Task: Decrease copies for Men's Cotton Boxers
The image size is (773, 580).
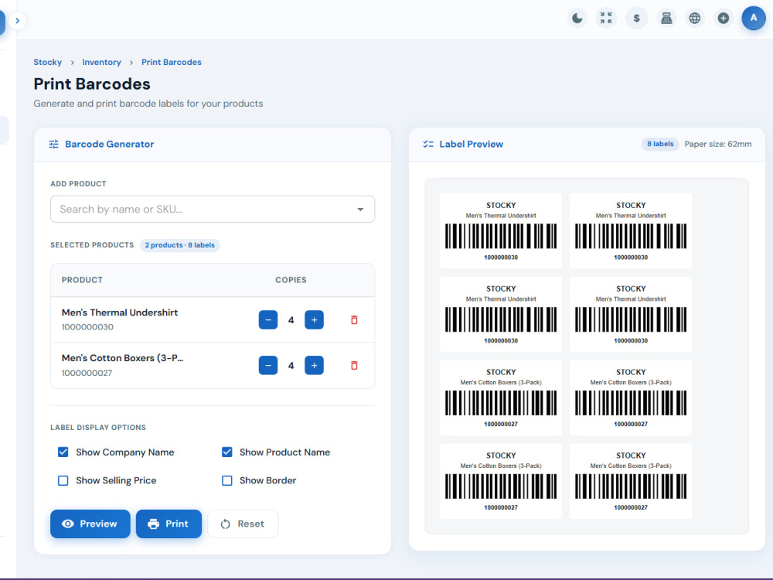Action: click(x=268, y=366)
